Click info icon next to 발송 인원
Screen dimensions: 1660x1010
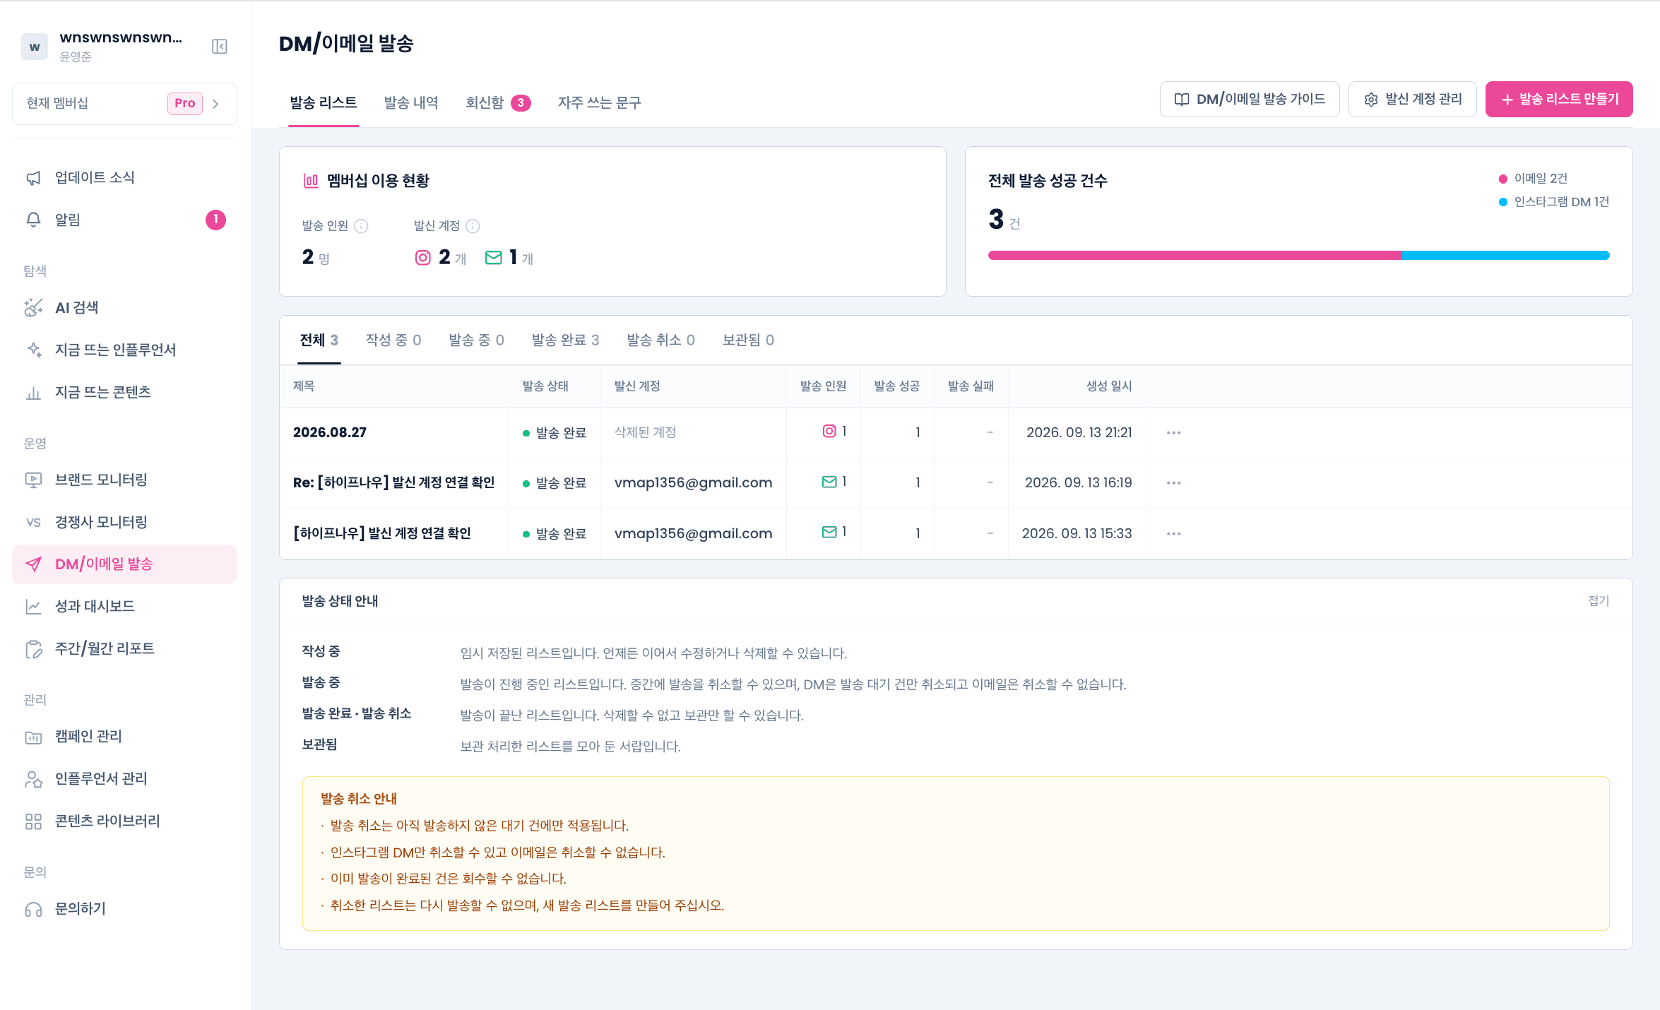(x=361, y=226)
